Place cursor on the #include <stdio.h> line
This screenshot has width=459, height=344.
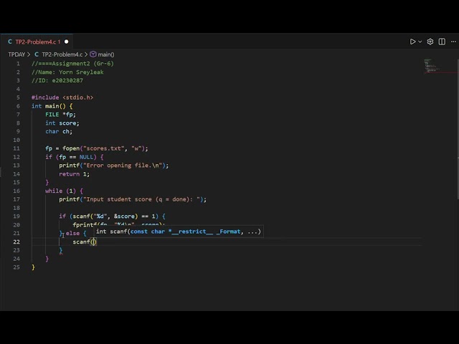click(x=62, y=97)
